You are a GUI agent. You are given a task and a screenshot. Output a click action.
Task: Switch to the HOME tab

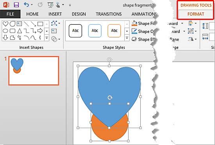coord(32,14)
